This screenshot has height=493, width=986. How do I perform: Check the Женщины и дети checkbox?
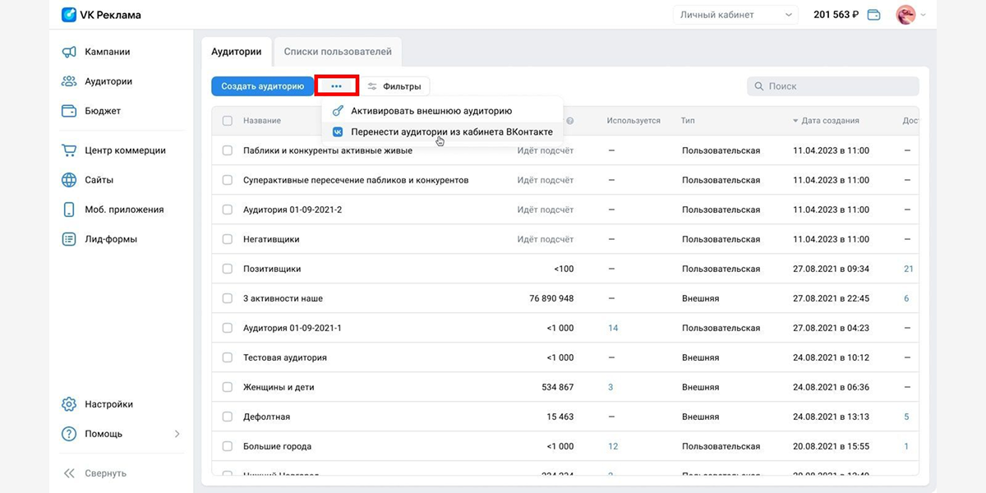(228, 387)
